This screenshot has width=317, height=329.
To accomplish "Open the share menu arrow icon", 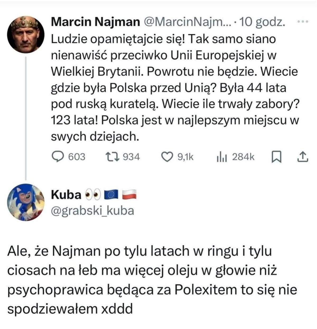I will tap(302, 157).
